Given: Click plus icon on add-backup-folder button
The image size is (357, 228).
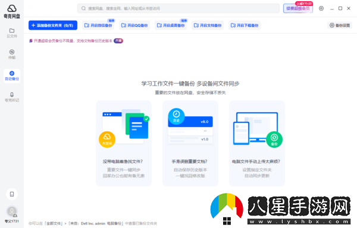Looking at the screenshot, I should pyautogui.click(x=33, y=25).
